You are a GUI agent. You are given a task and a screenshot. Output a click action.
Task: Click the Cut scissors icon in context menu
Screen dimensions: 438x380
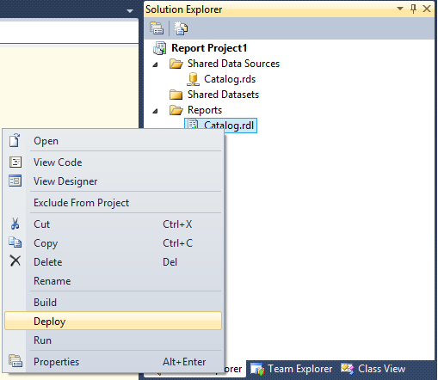tap(15, 224)
